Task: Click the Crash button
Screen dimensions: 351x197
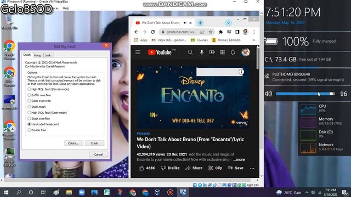Action: 94,143
